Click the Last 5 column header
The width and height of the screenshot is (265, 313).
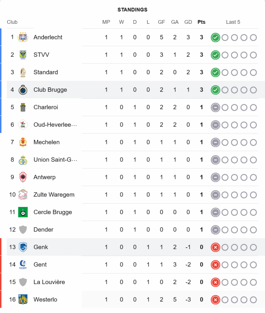coord(233,22)
